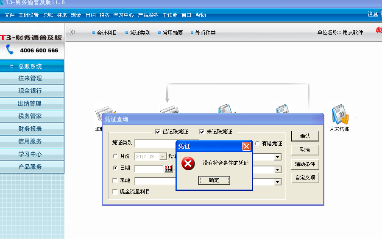382x239 pixels.
Task: Open the 学习中心 menu
Action: point(123,15)
